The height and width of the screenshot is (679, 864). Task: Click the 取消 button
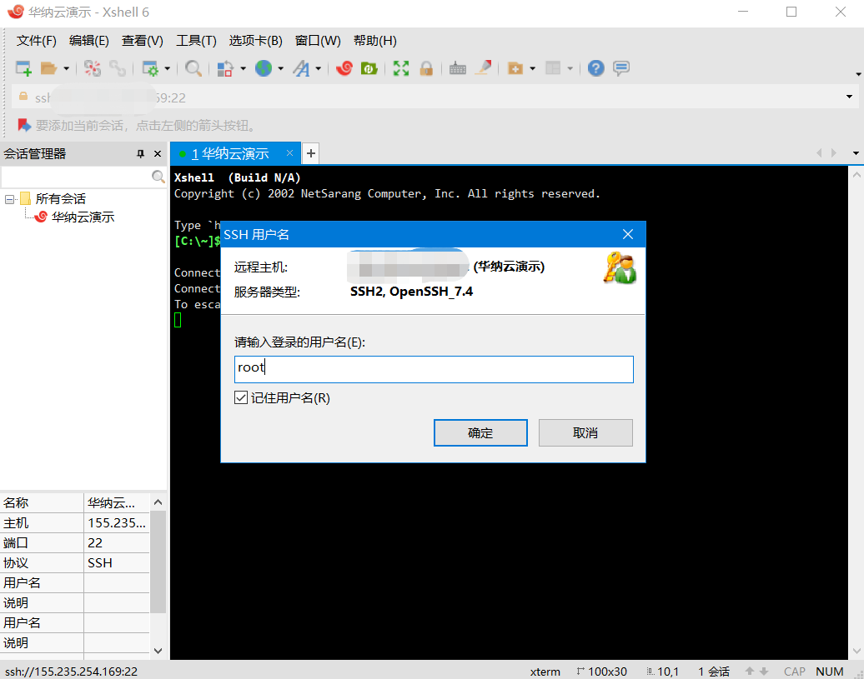pyautogui.click(x=585, y=433)
